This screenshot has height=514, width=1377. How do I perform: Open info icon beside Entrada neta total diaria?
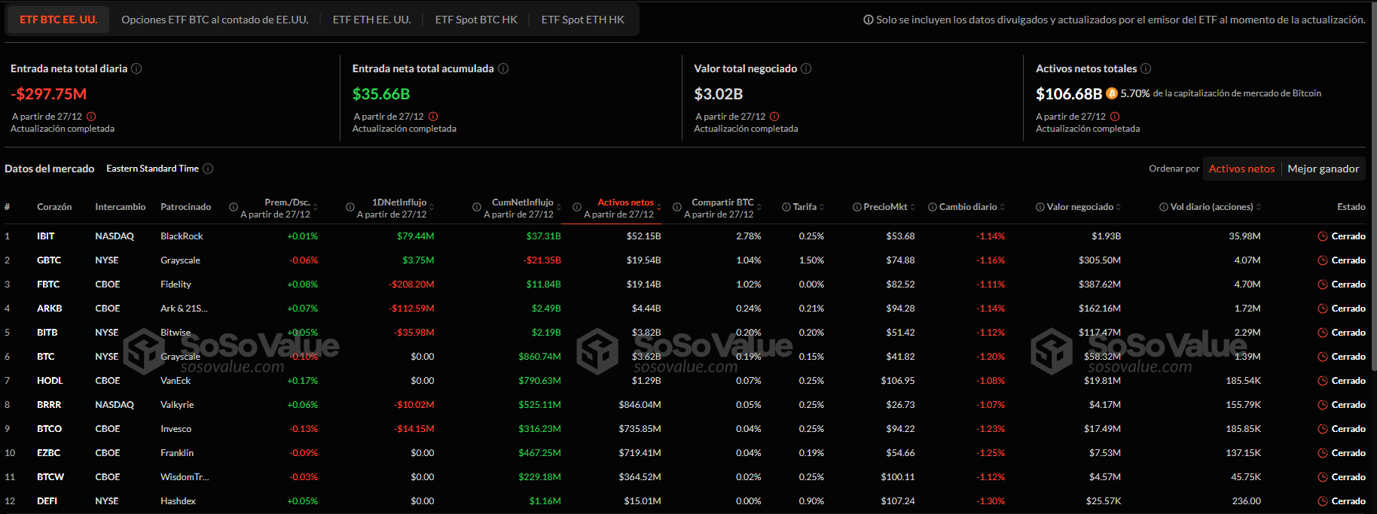[136, 68]
